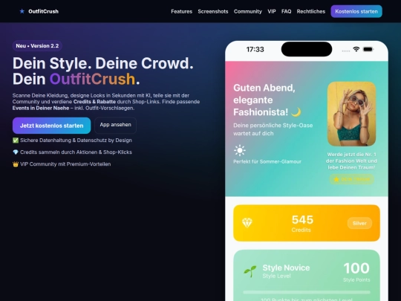Screen dimensions: 401x301
Task: Click the diamond icon beside Credits sammeln
Action: point(16,152)
